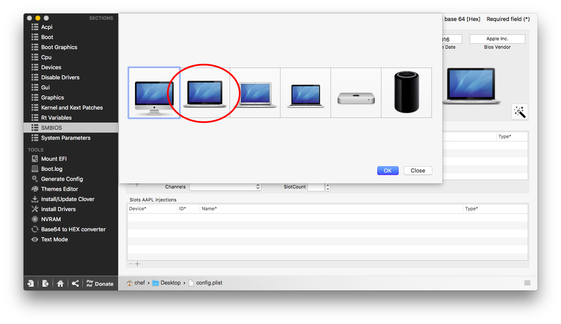Select the Mac mini model thumbnail
This screenshot has height=324, width=561.
356,93
